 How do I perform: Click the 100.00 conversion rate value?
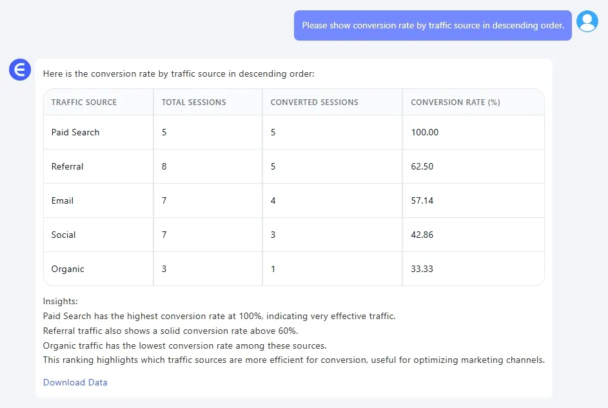[424, 132]
